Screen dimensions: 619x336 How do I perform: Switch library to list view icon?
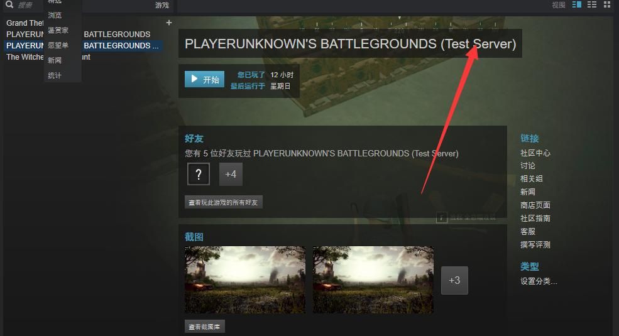(592, 5)
